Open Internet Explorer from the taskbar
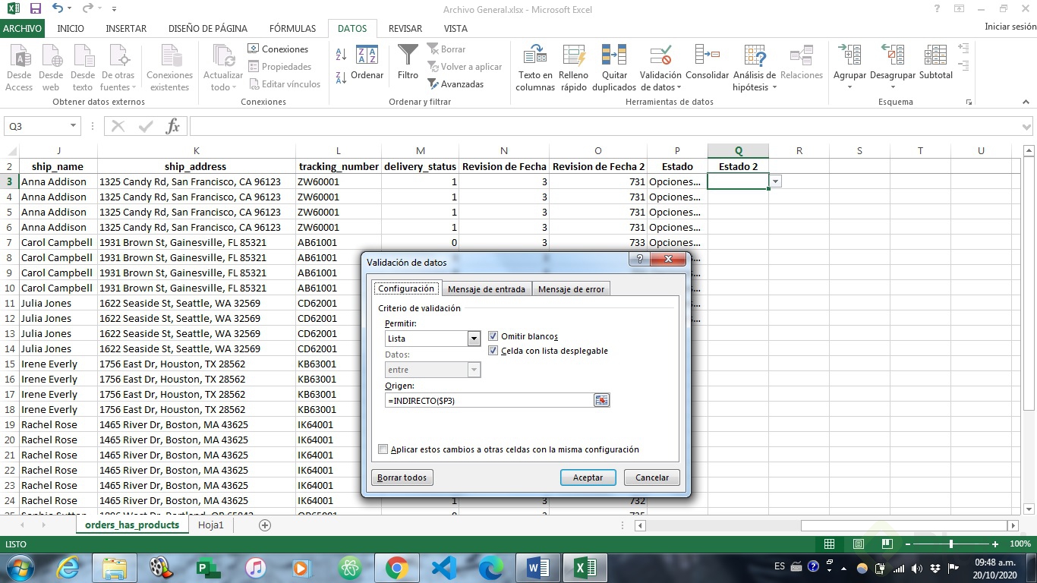The height and width of the screenshot is (583, 1037). point(68,567)
